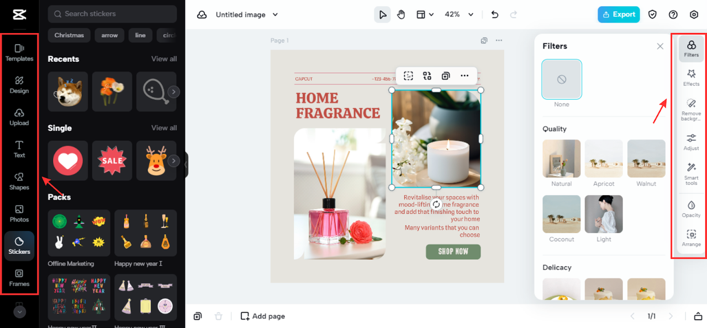Add the red heart sticker
707x328 pixels.
[68, 160]
